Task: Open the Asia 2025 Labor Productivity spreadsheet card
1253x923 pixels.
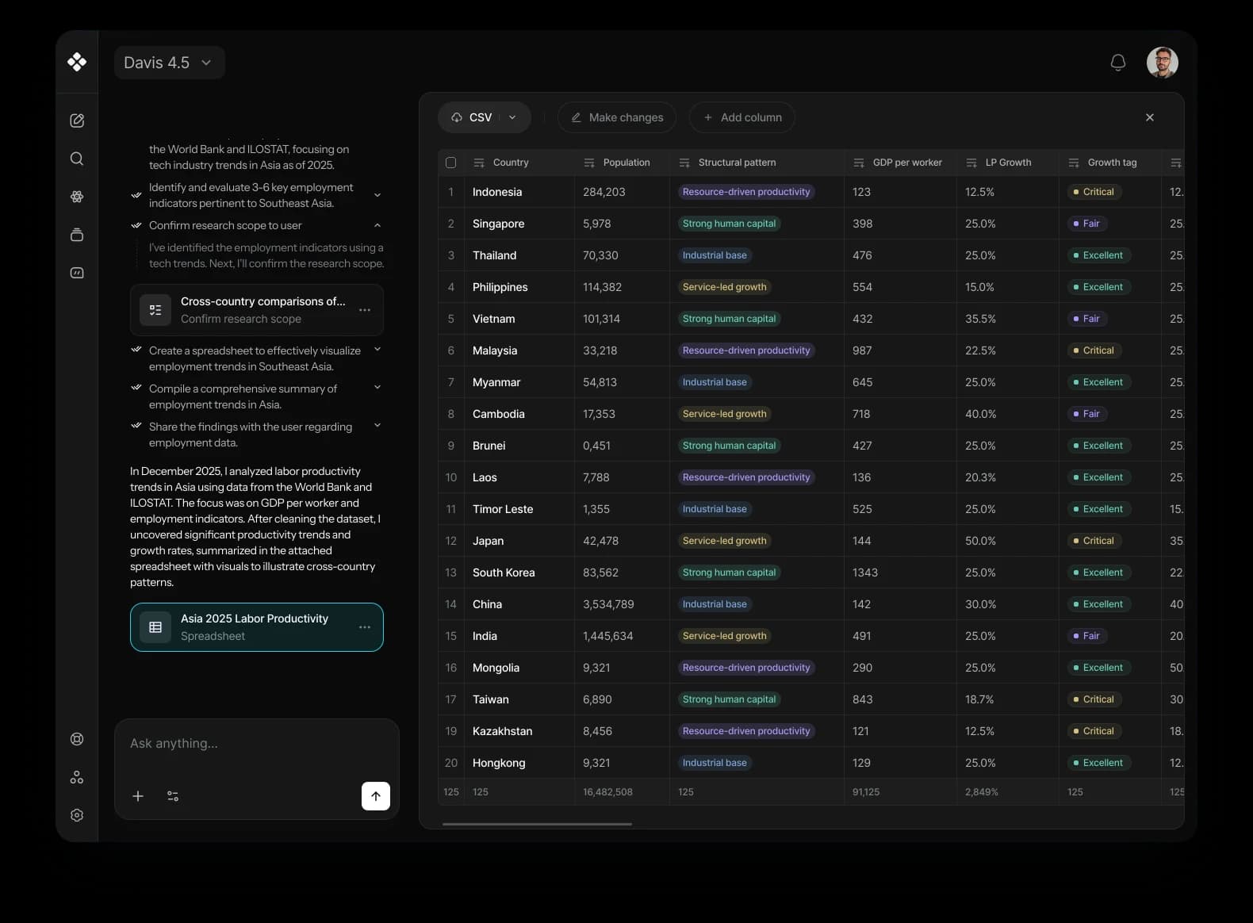Action: (x=257, y=627)
